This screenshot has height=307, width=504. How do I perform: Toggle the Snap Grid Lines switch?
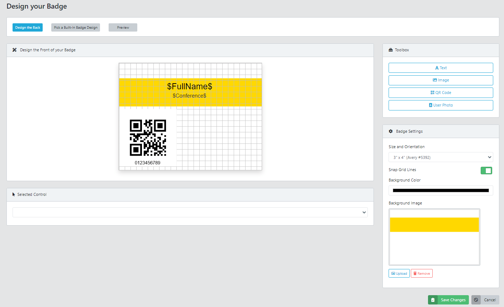coord(486,170)
